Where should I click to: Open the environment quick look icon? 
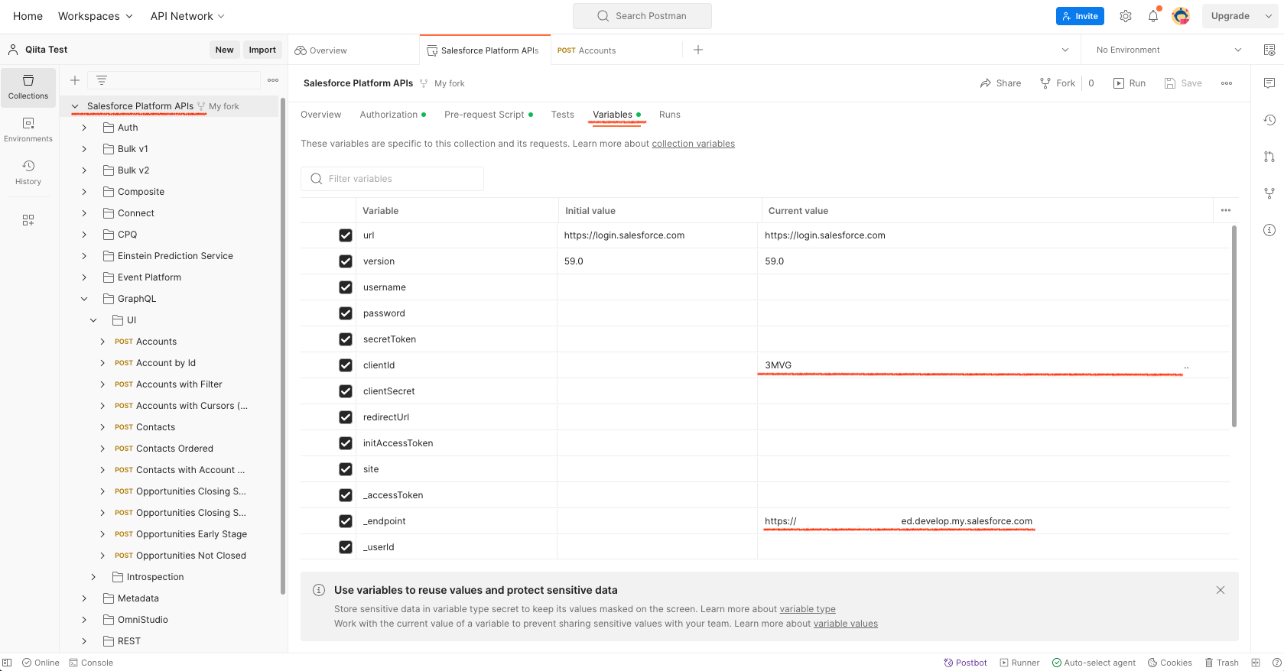1269,50
